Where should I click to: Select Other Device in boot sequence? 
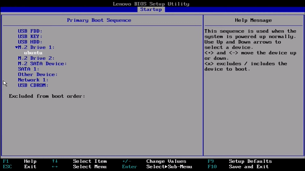[38, 74]
